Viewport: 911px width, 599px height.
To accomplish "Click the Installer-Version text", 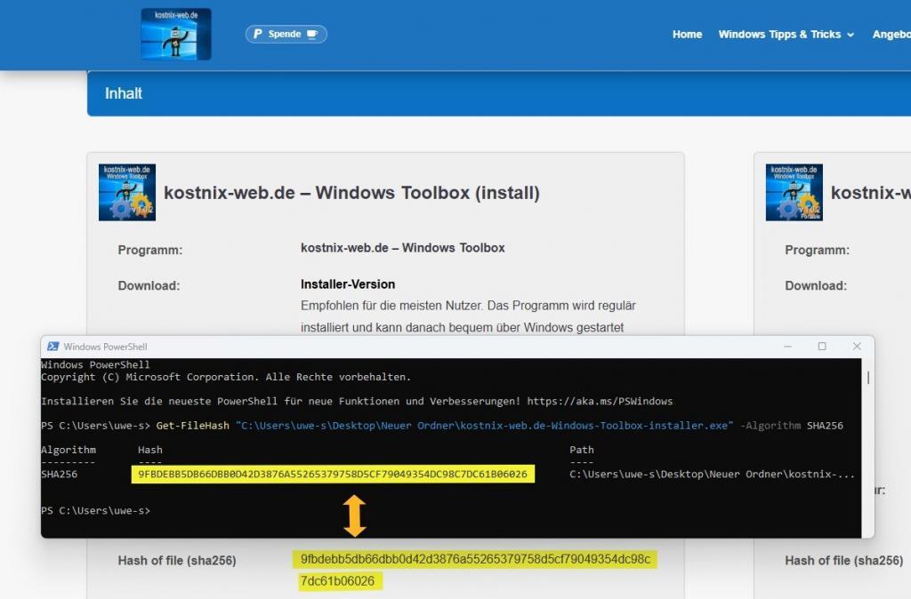I will click(x=348, y=284).
